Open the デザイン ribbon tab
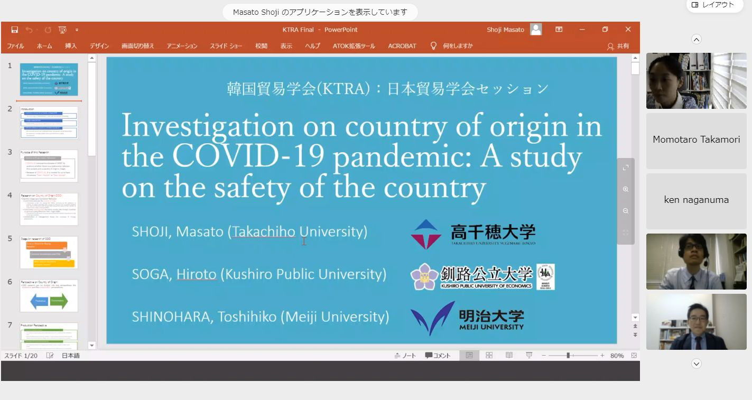The width and height of the screenshot is (752, 400). [99, 46]
